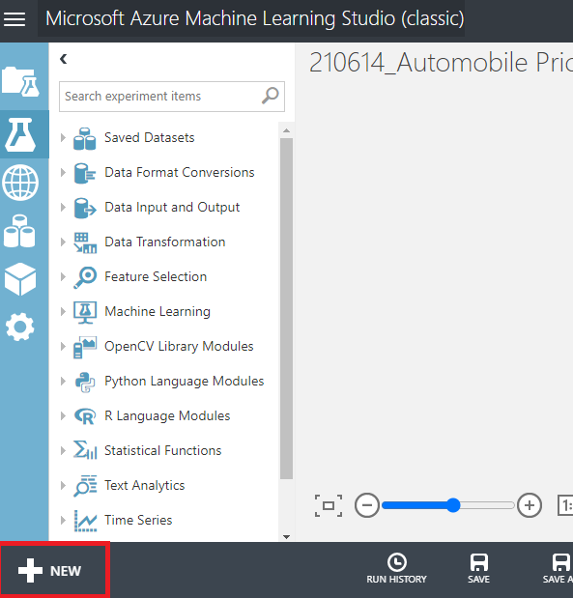
Task: Collapse the module palette with back chevron
Action: (x=64, y=59)
